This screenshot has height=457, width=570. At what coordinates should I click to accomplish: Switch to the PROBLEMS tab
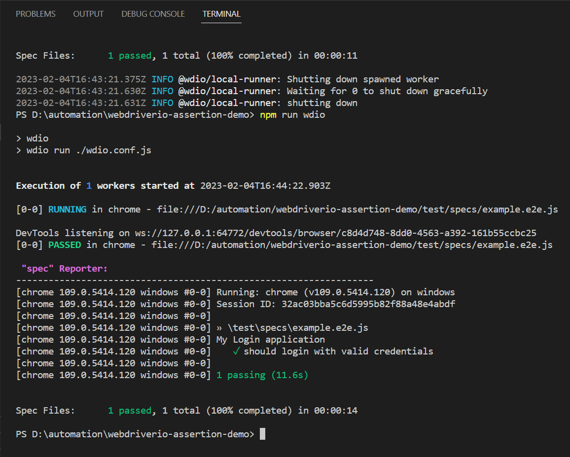(x=36, y=14)
